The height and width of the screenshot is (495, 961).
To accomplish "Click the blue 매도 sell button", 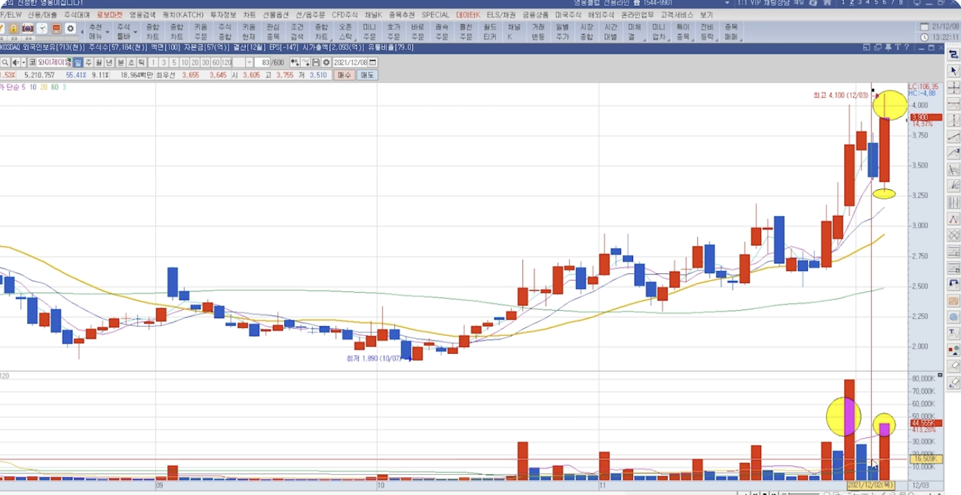I will click(367, 74).
